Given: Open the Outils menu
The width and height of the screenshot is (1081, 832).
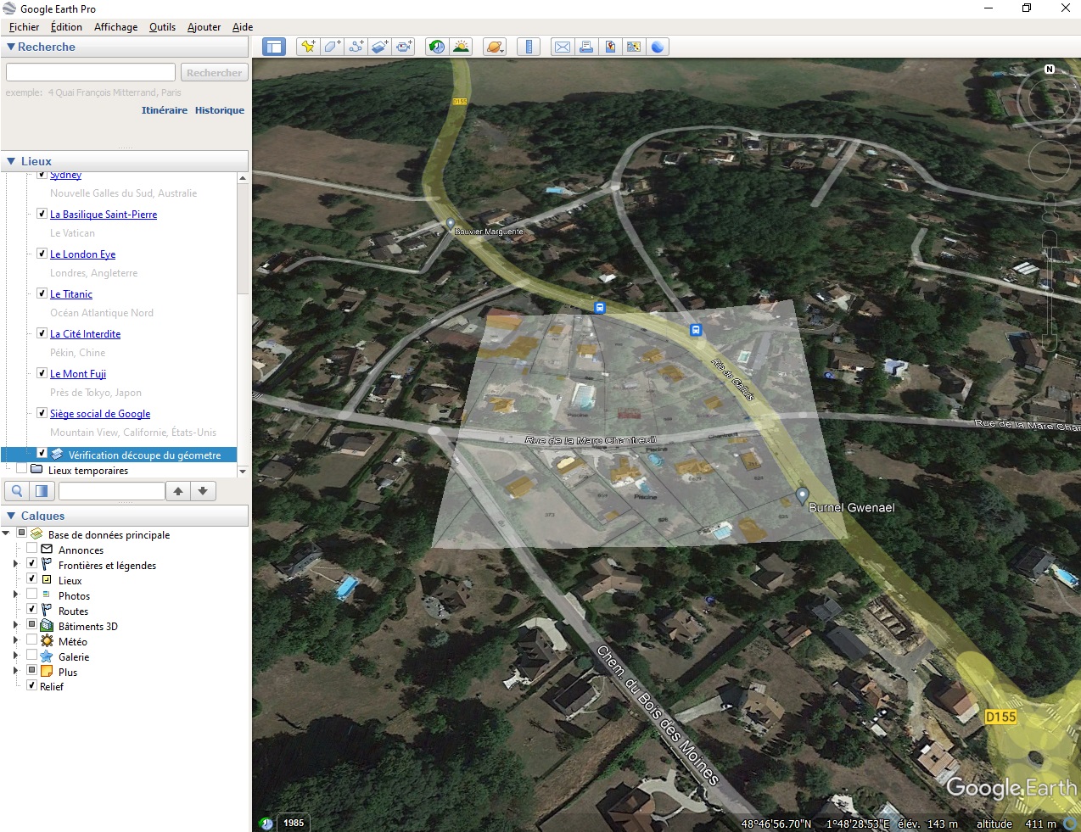Looking at the screenshot, I should point(162,27).
